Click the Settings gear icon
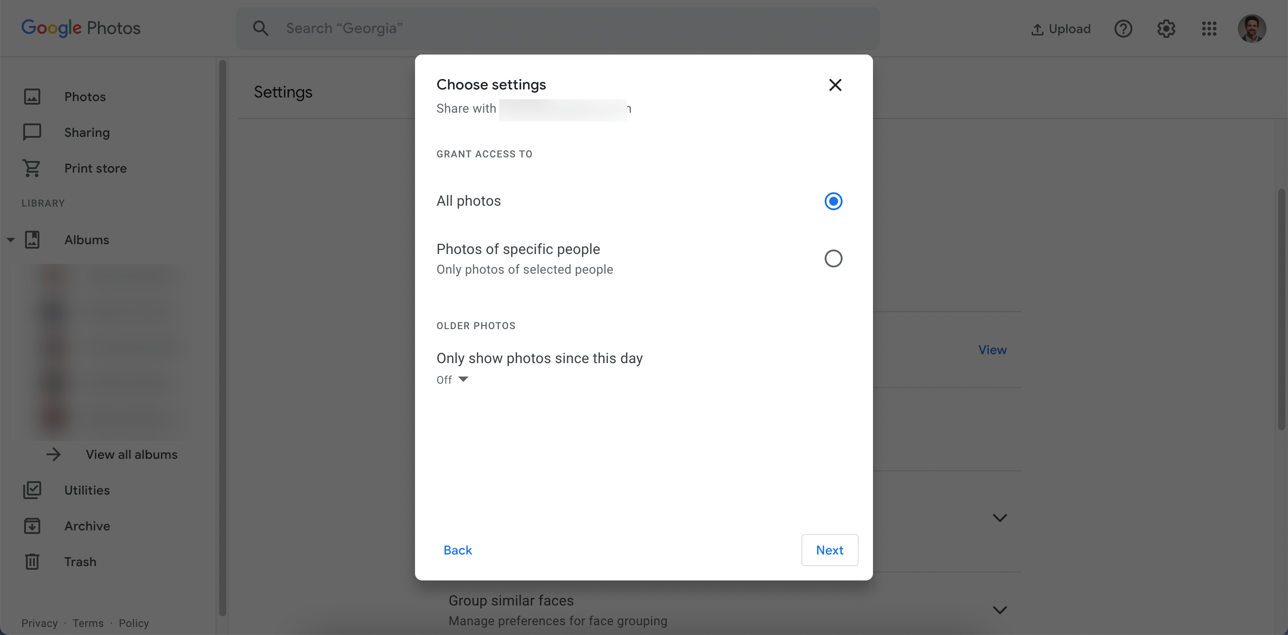The width and height of the screenshot is (1288, 635). click(x=1166, y=28)
